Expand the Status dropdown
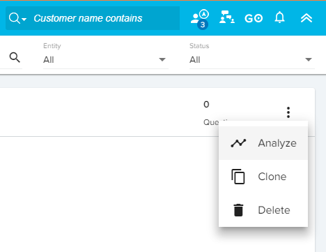Screen dimensions: 326x252 tap(252, 60)
